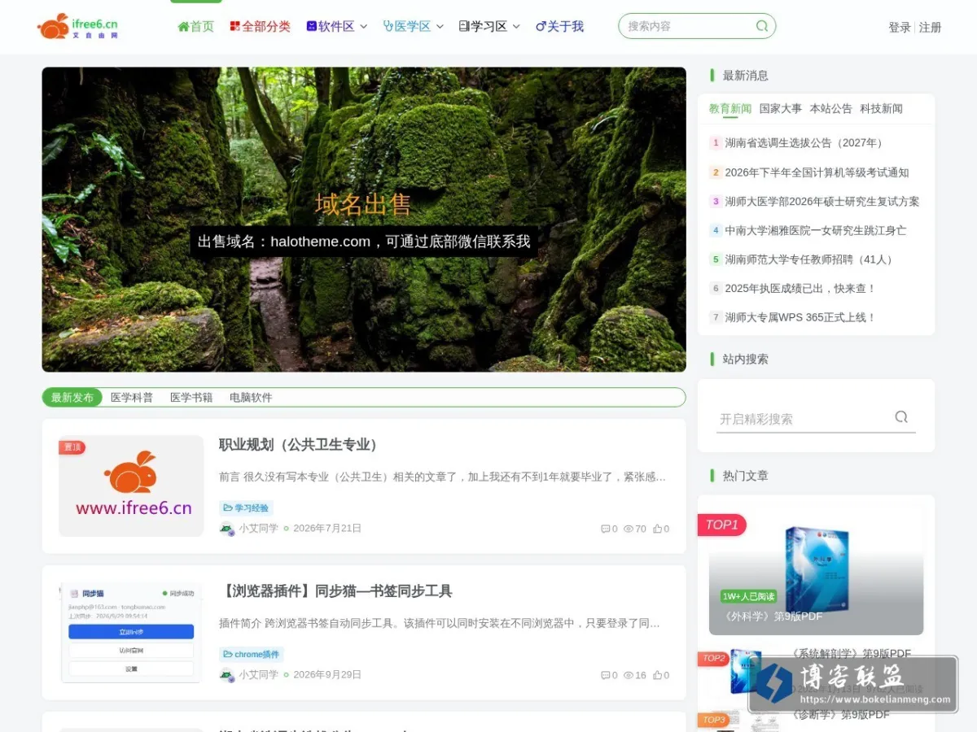Click views eye icon on 同步猫 post
The image size is (977, 732).
pyautogui.click(x=629, y=675)
